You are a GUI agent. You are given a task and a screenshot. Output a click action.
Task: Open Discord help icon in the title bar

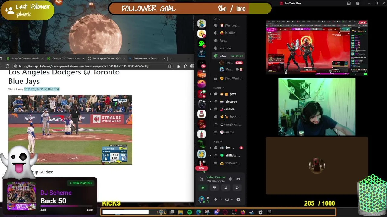coord(358,3)
